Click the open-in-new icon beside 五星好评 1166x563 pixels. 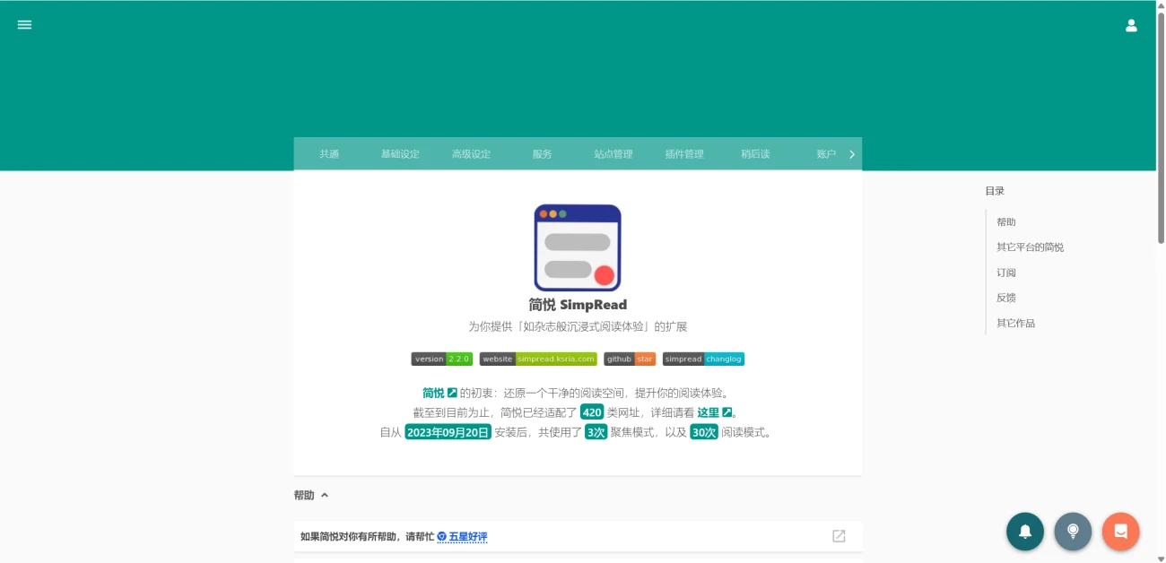pyautogui.click(x=839, y=536)
